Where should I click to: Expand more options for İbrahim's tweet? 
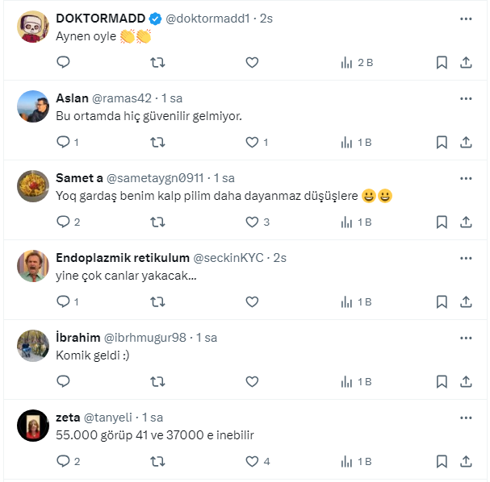click(x=466, y=338)
